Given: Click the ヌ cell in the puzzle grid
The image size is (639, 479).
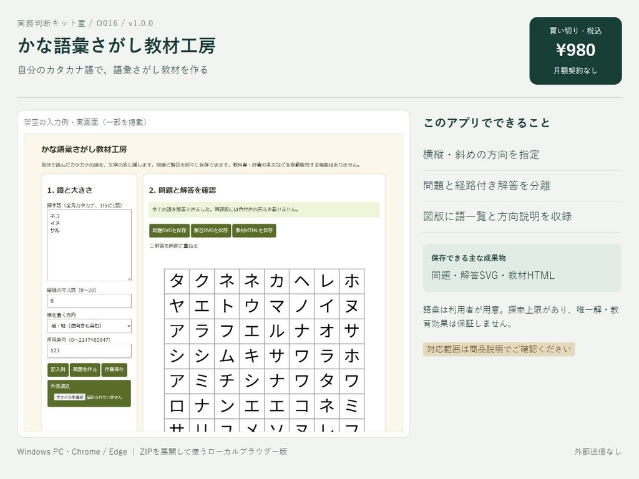Looking at the screenshot, I should click(352, 306).
